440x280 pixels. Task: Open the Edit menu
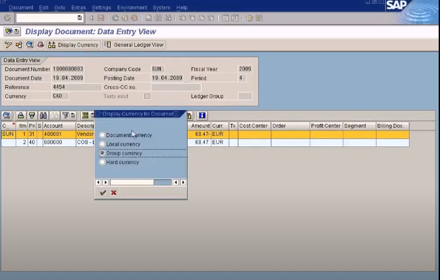43,7
